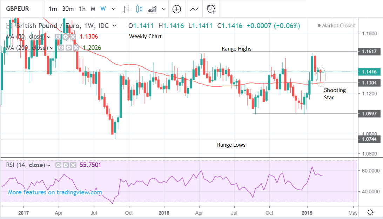383x219 pixels.
Task: Select the Weekly Chart text label
Action: (x=145, y=36)
